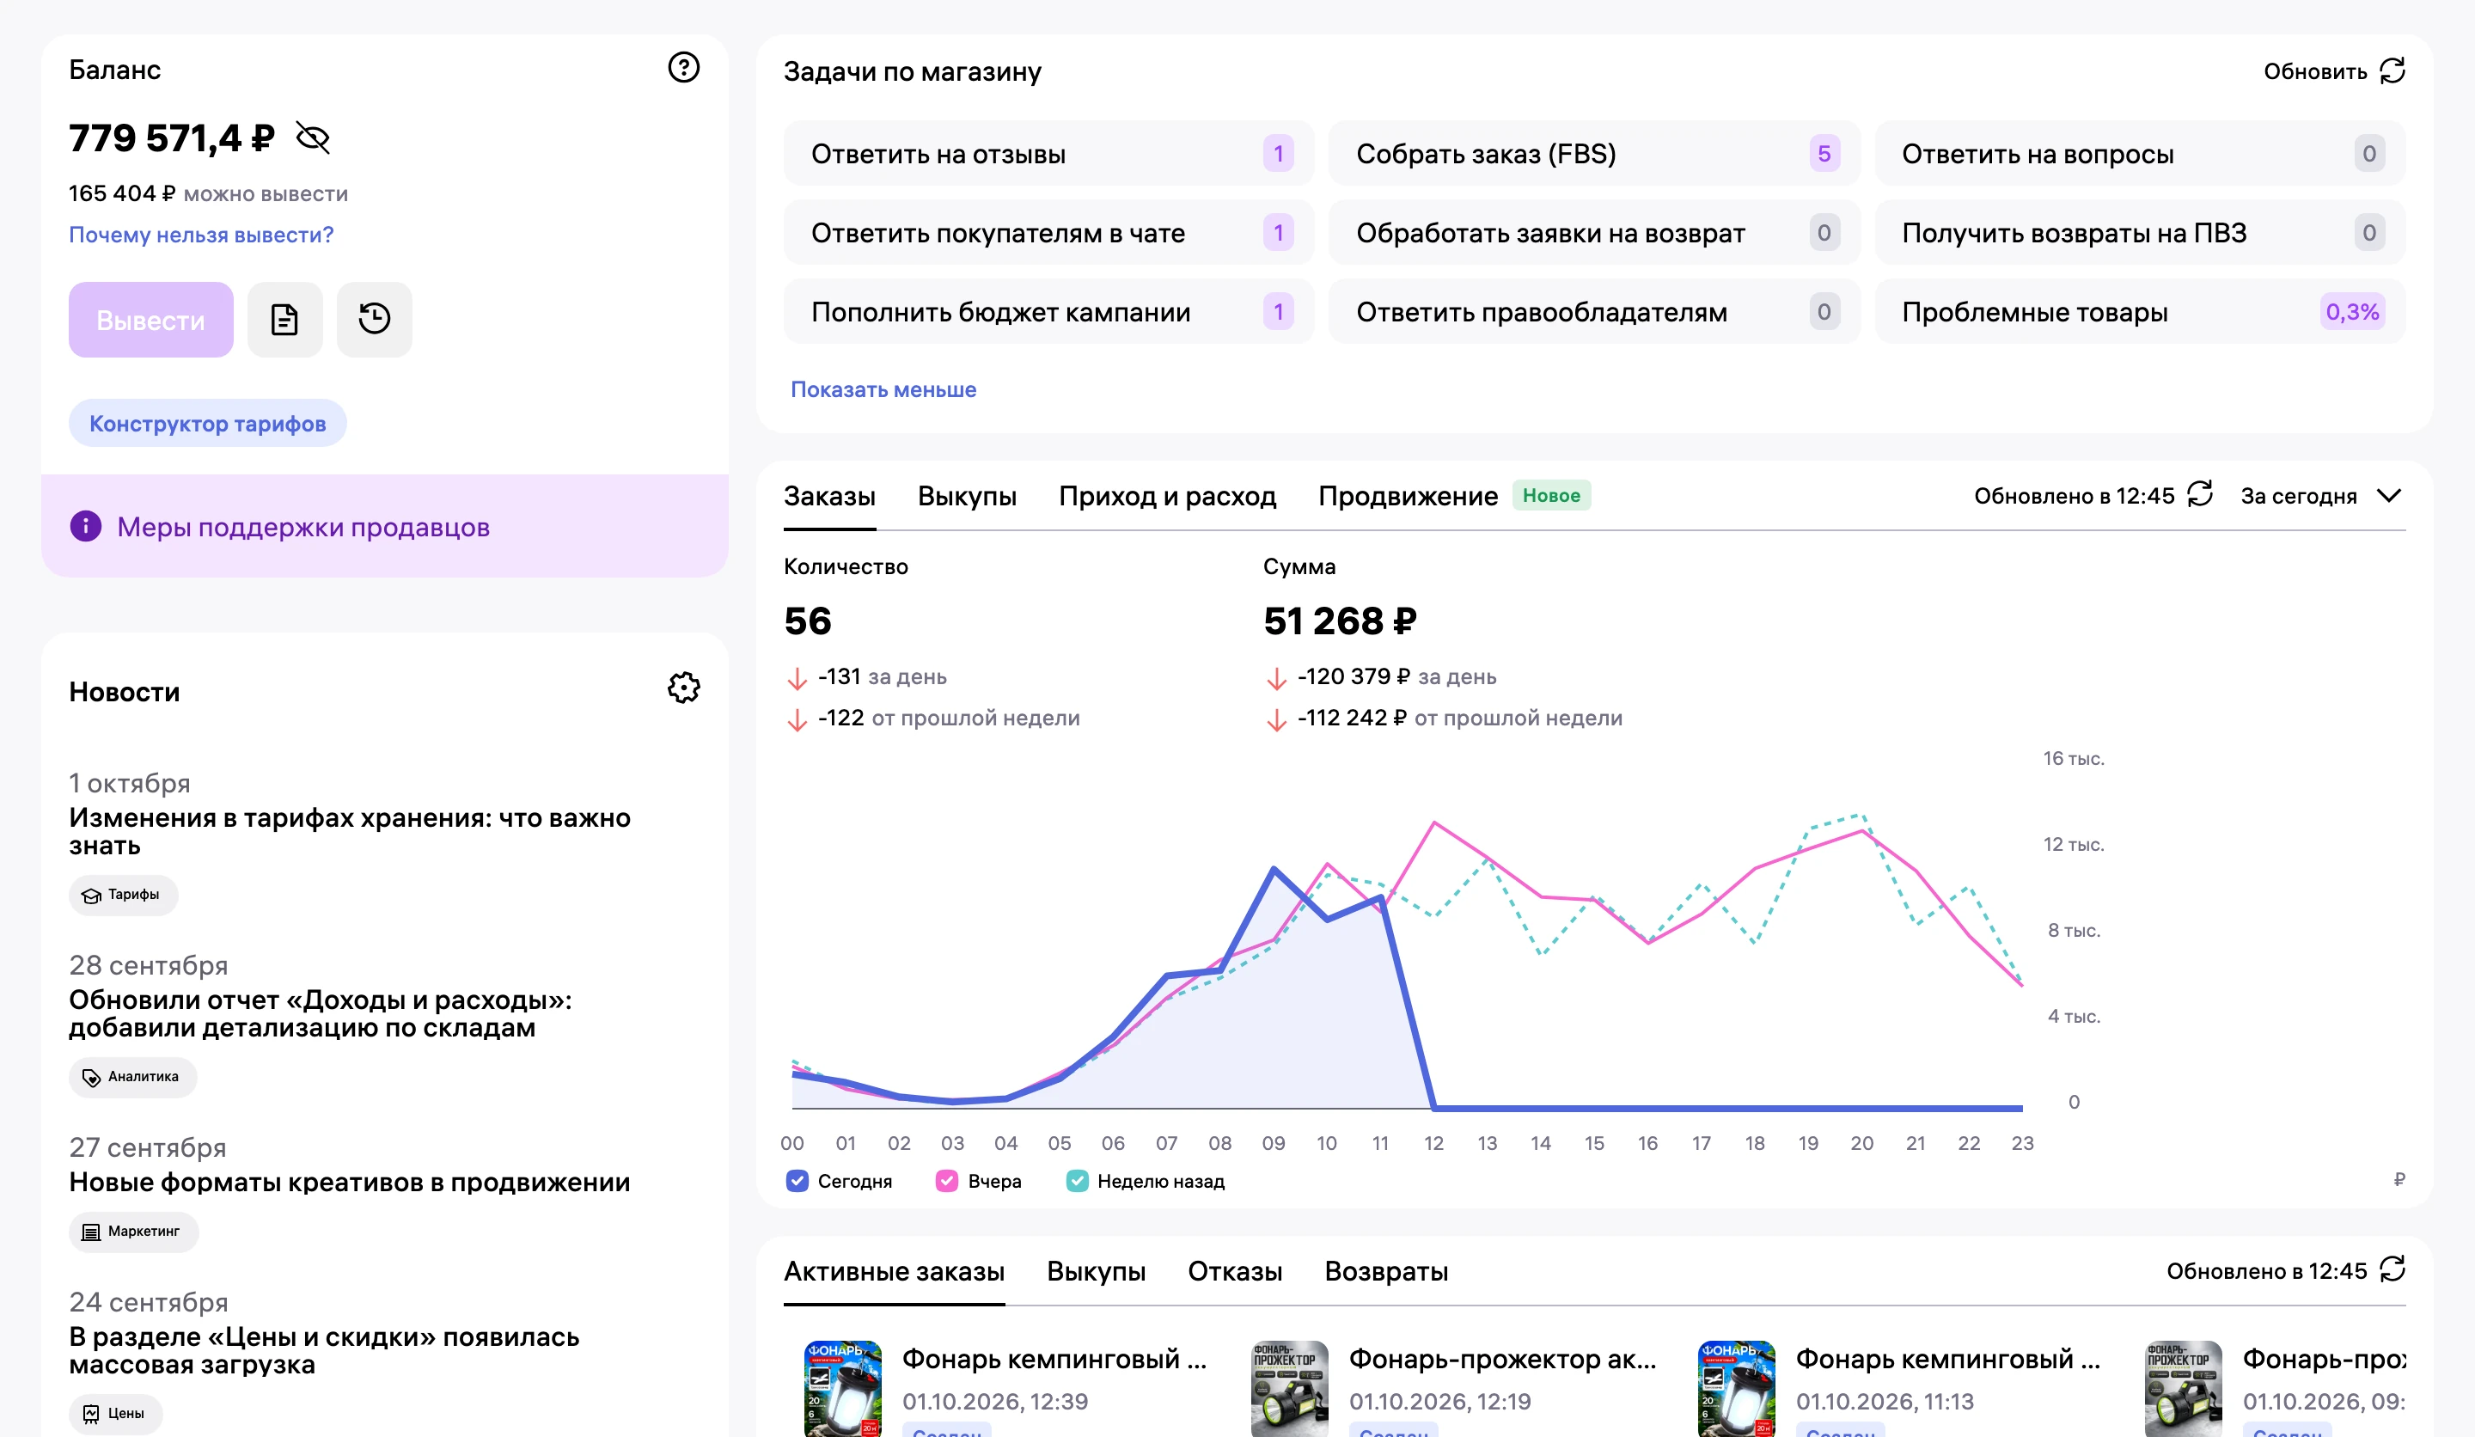The image size is (2475, 1437).
Task: Click lantern thumbnail of order 01.10.2026, 12:39
Action: point(843,1388)
